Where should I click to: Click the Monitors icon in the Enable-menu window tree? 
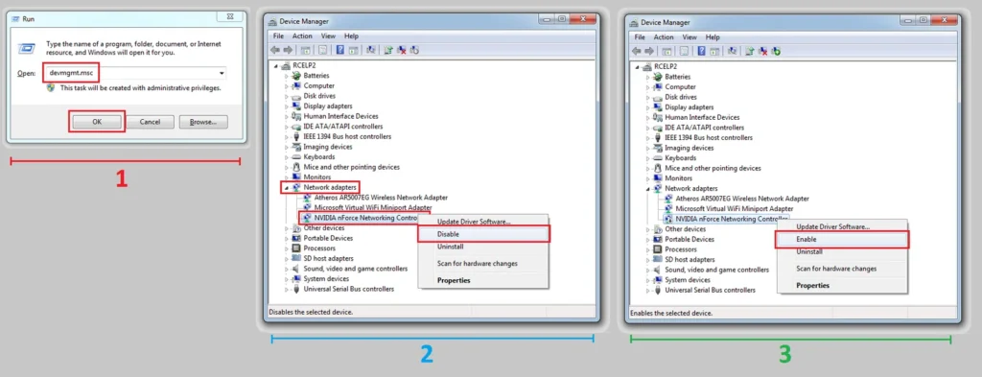pos(658,177)
